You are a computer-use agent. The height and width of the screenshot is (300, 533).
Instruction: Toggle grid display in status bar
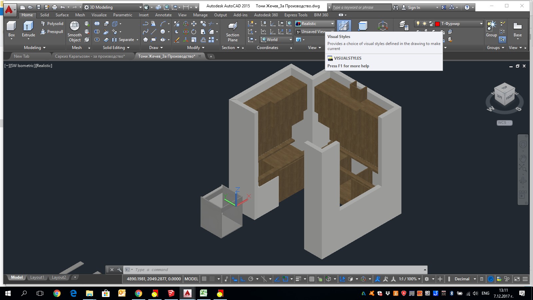(x=204, y=279)
